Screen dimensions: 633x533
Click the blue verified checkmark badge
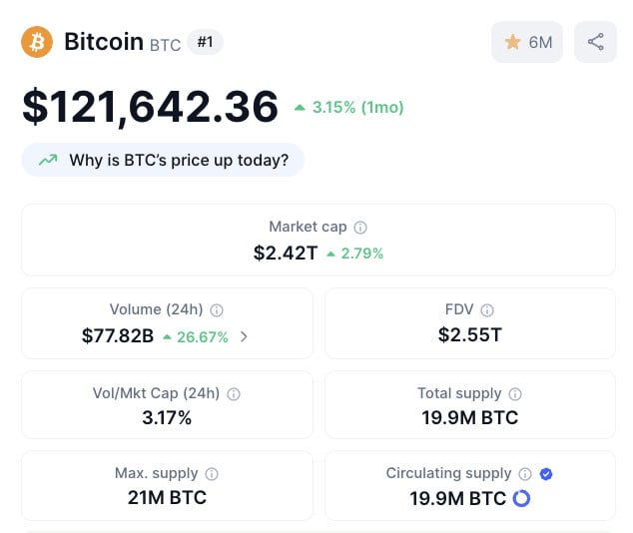click(x=546, y=474)
